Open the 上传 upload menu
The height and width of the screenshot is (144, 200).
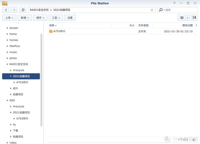(x=9, y=18)
